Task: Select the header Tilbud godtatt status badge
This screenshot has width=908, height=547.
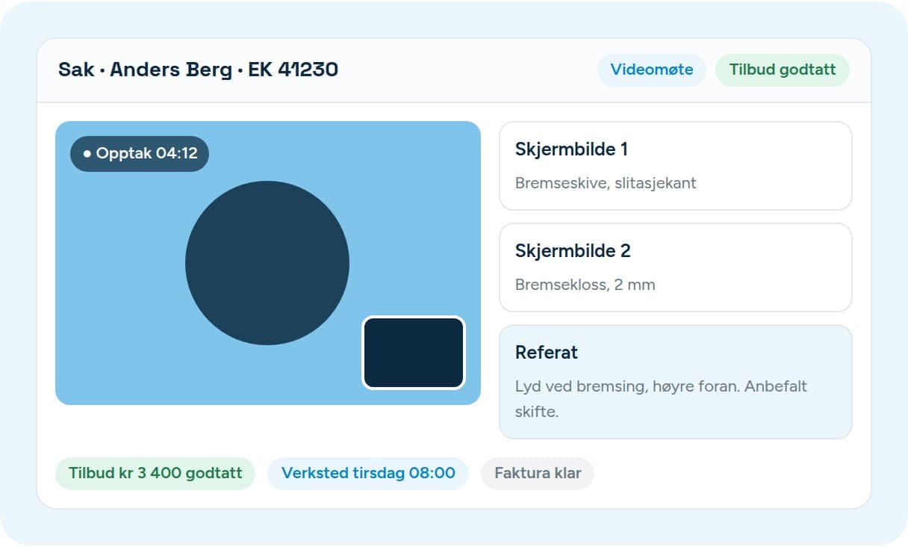Action: [782, 70]
